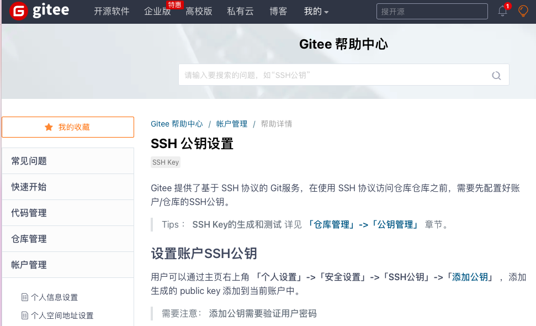Click the Gitee logo icon
Viewport: 536px width, 326px height.
coord(18,11)
